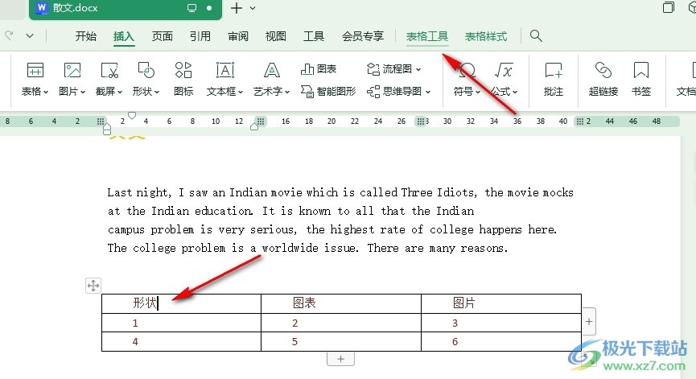The image size is (696, 379).
Task: Click the ruler column marker near 14
Action: 261,122
